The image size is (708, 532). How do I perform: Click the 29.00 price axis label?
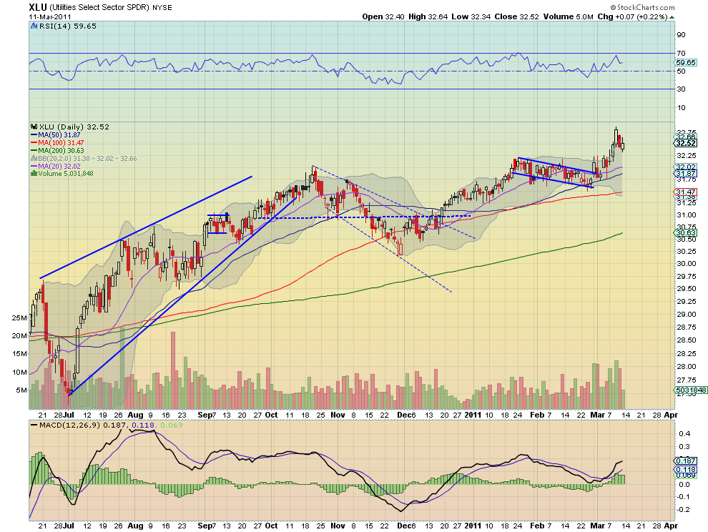click(687, 315)
